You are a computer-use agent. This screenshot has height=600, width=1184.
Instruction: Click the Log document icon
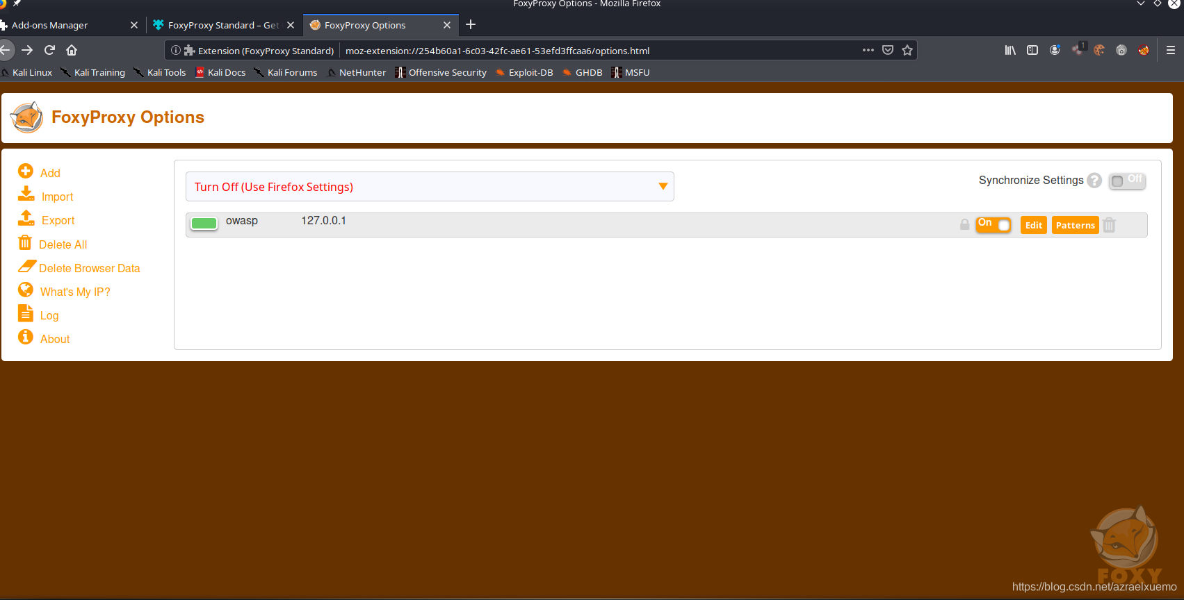pos(26,313)
